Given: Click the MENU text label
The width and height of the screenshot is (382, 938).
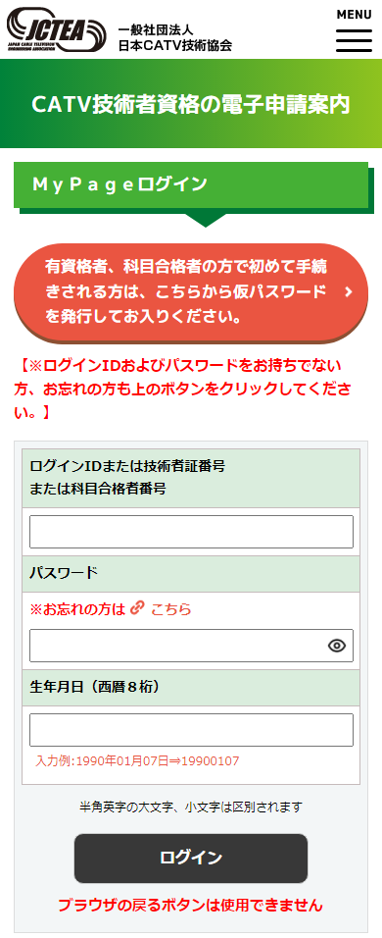Looking at the screenshot, I should [x=354, y=15].
